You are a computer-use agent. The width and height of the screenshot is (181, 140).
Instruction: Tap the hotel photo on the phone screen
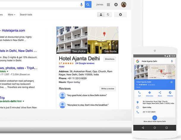(141, 72)
